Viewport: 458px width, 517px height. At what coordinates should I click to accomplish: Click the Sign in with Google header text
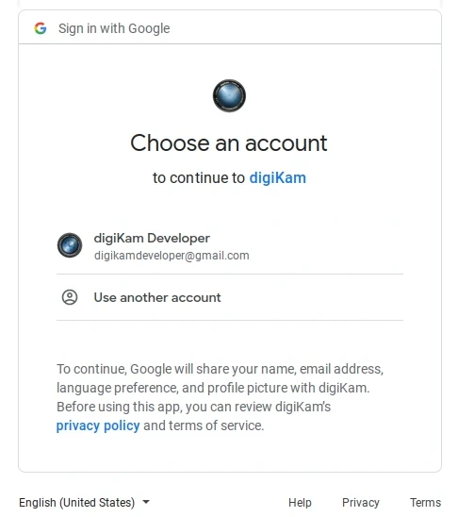point(114,28)
